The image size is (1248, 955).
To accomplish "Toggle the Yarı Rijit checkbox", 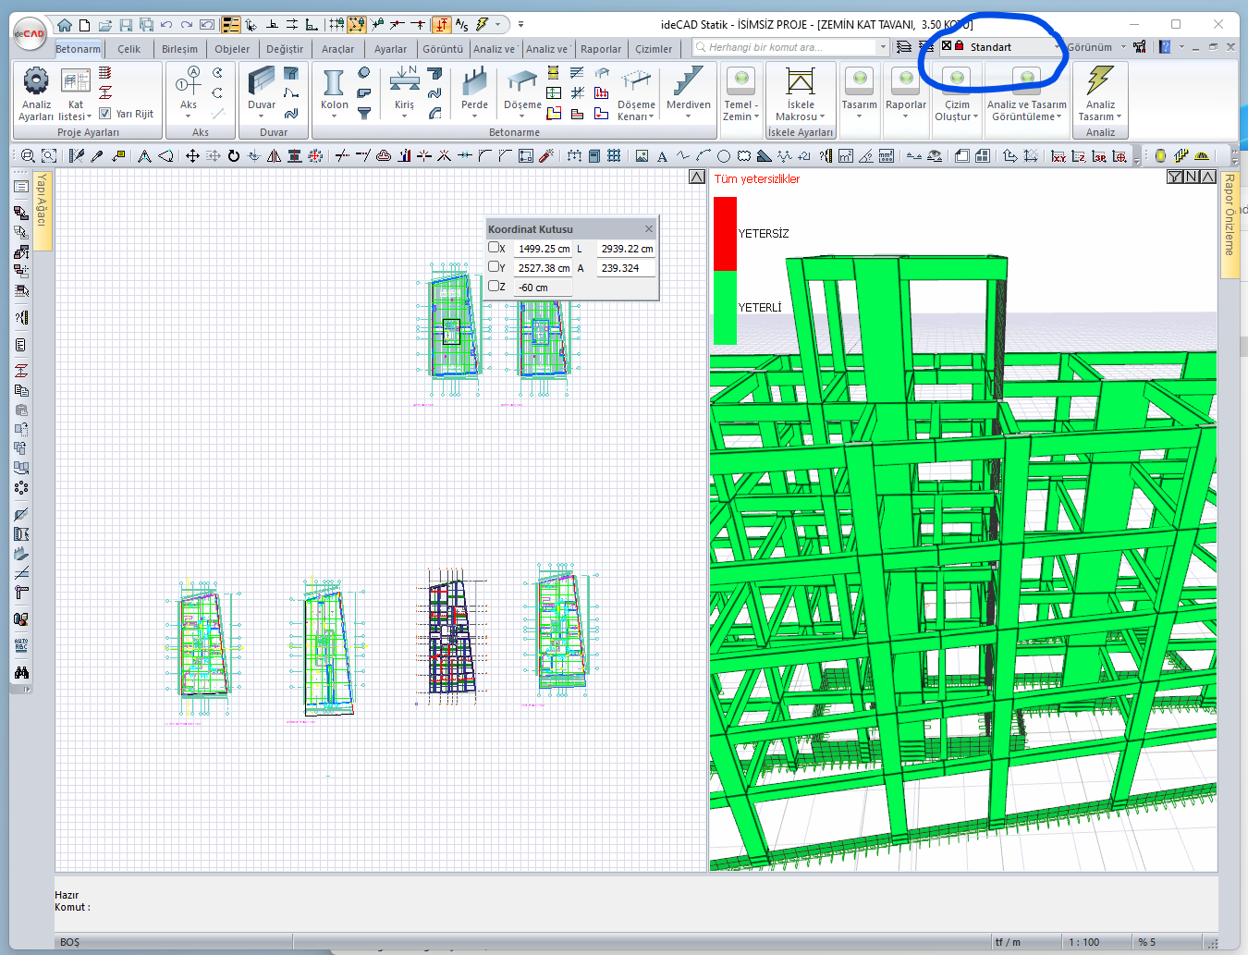I will [104, 114].
